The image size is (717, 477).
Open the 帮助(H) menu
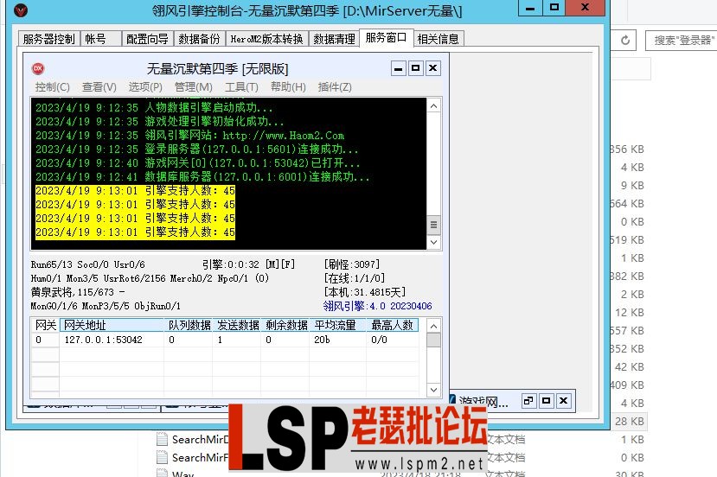coord(288,86)
